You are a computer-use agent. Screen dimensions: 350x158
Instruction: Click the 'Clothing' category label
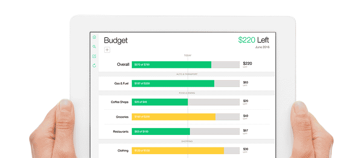(x=123, y=151)
